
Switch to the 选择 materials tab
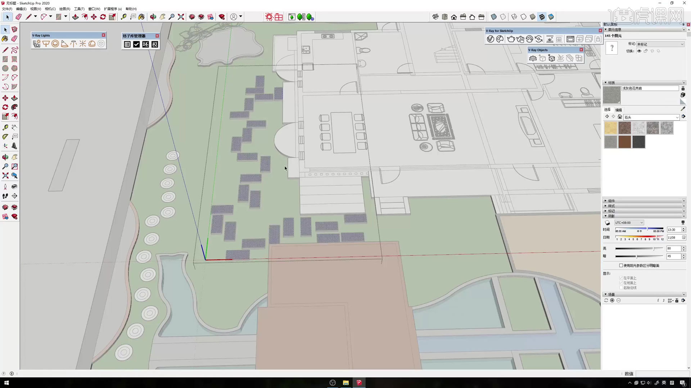[x=607, y=110]
